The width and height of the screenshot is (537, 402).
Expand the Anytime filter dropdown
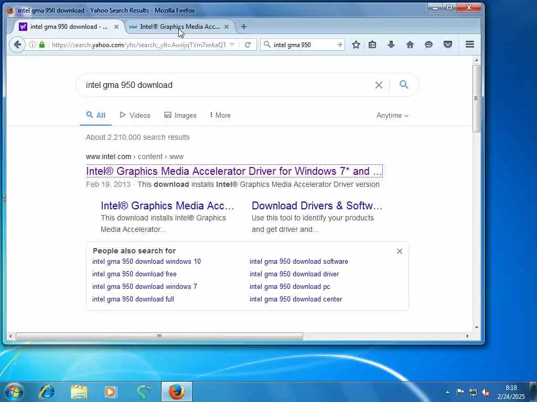tap(392, 116)
